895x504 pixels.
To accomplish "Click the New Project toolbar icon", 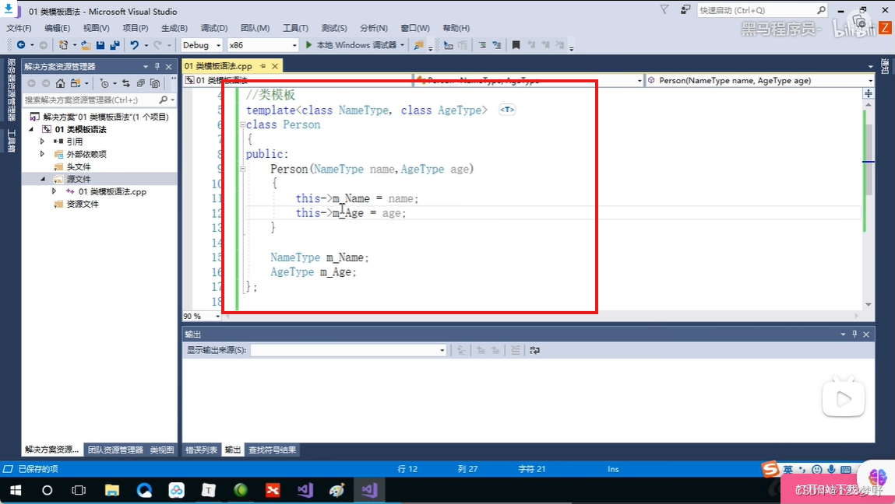I will point(63,45).
